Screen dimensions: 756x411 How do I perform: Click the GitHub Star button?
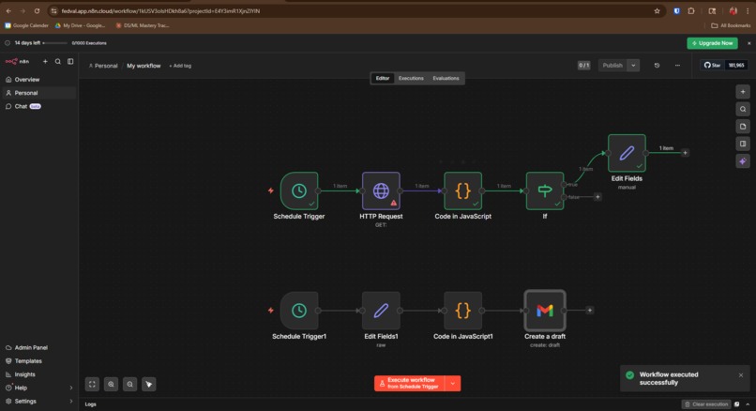click(x=712, y=65)
